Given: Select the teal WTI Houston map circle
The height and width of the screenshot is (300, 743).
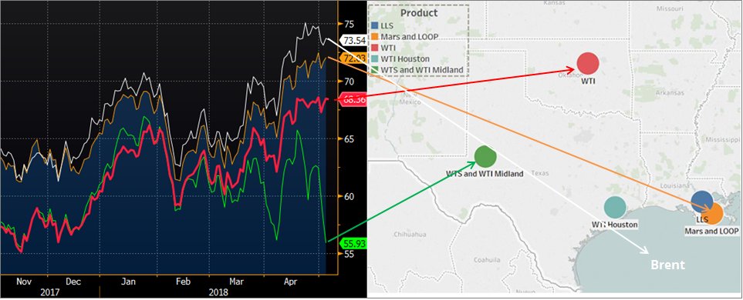Looking at the screenshot, I should (615, 207).
